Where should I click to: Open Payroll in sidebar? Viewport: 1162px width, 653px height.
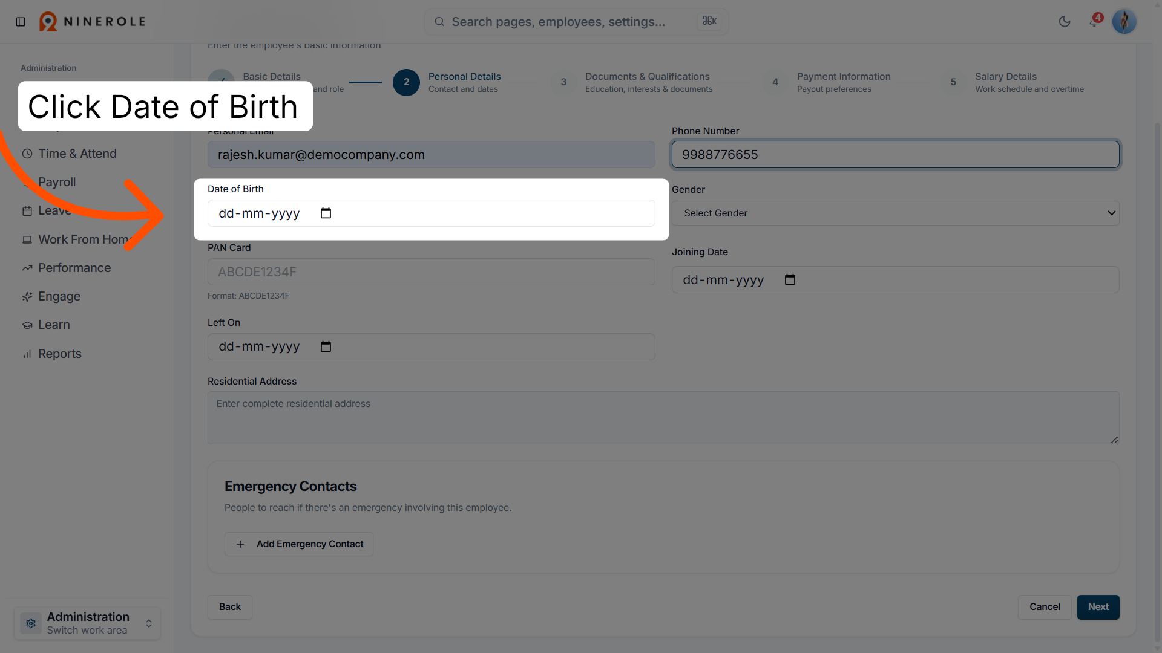click(57, 182)
